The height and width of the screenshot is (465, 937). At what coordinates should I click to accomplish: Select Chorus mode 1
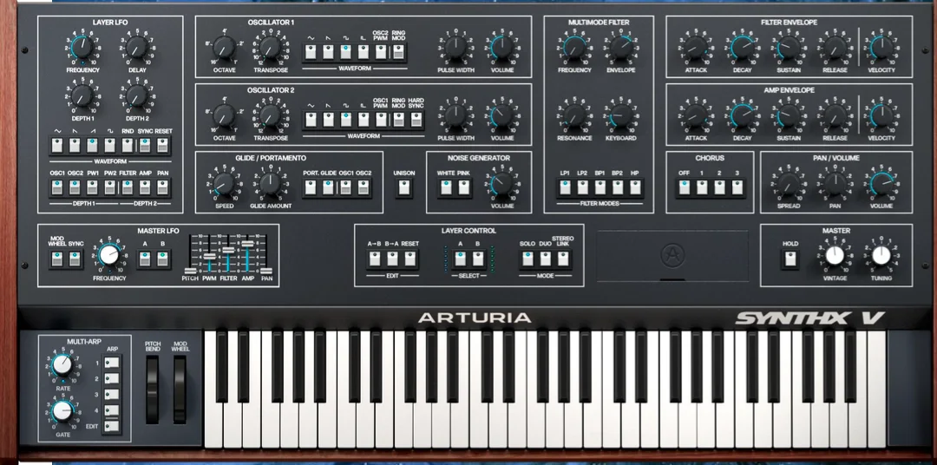702,187
